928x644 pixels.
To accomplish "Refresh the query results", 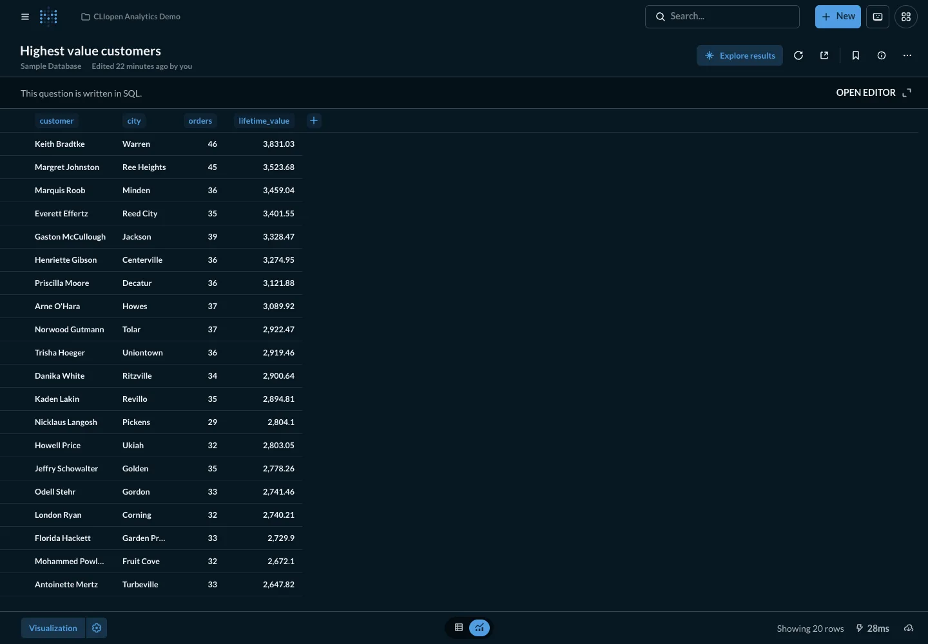I will click(798, 55).
